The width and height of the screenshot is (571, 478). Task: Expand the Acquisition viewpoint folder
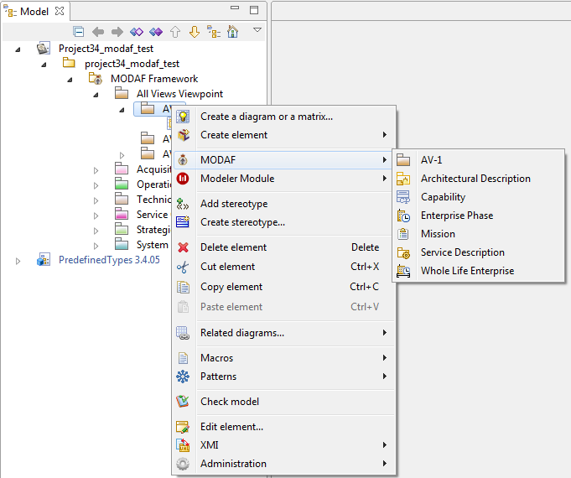(96, 170)
